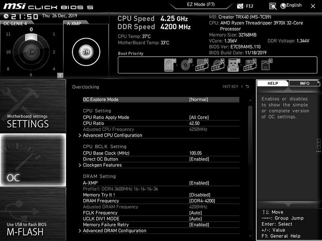Expand Advanced CPU Configuration submenu

(x=112, y=135)
